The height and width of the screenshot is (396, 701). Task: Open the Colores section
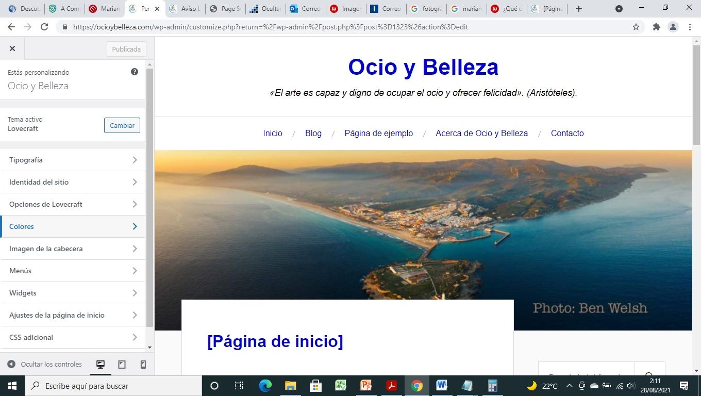click(x=73, y=226)
